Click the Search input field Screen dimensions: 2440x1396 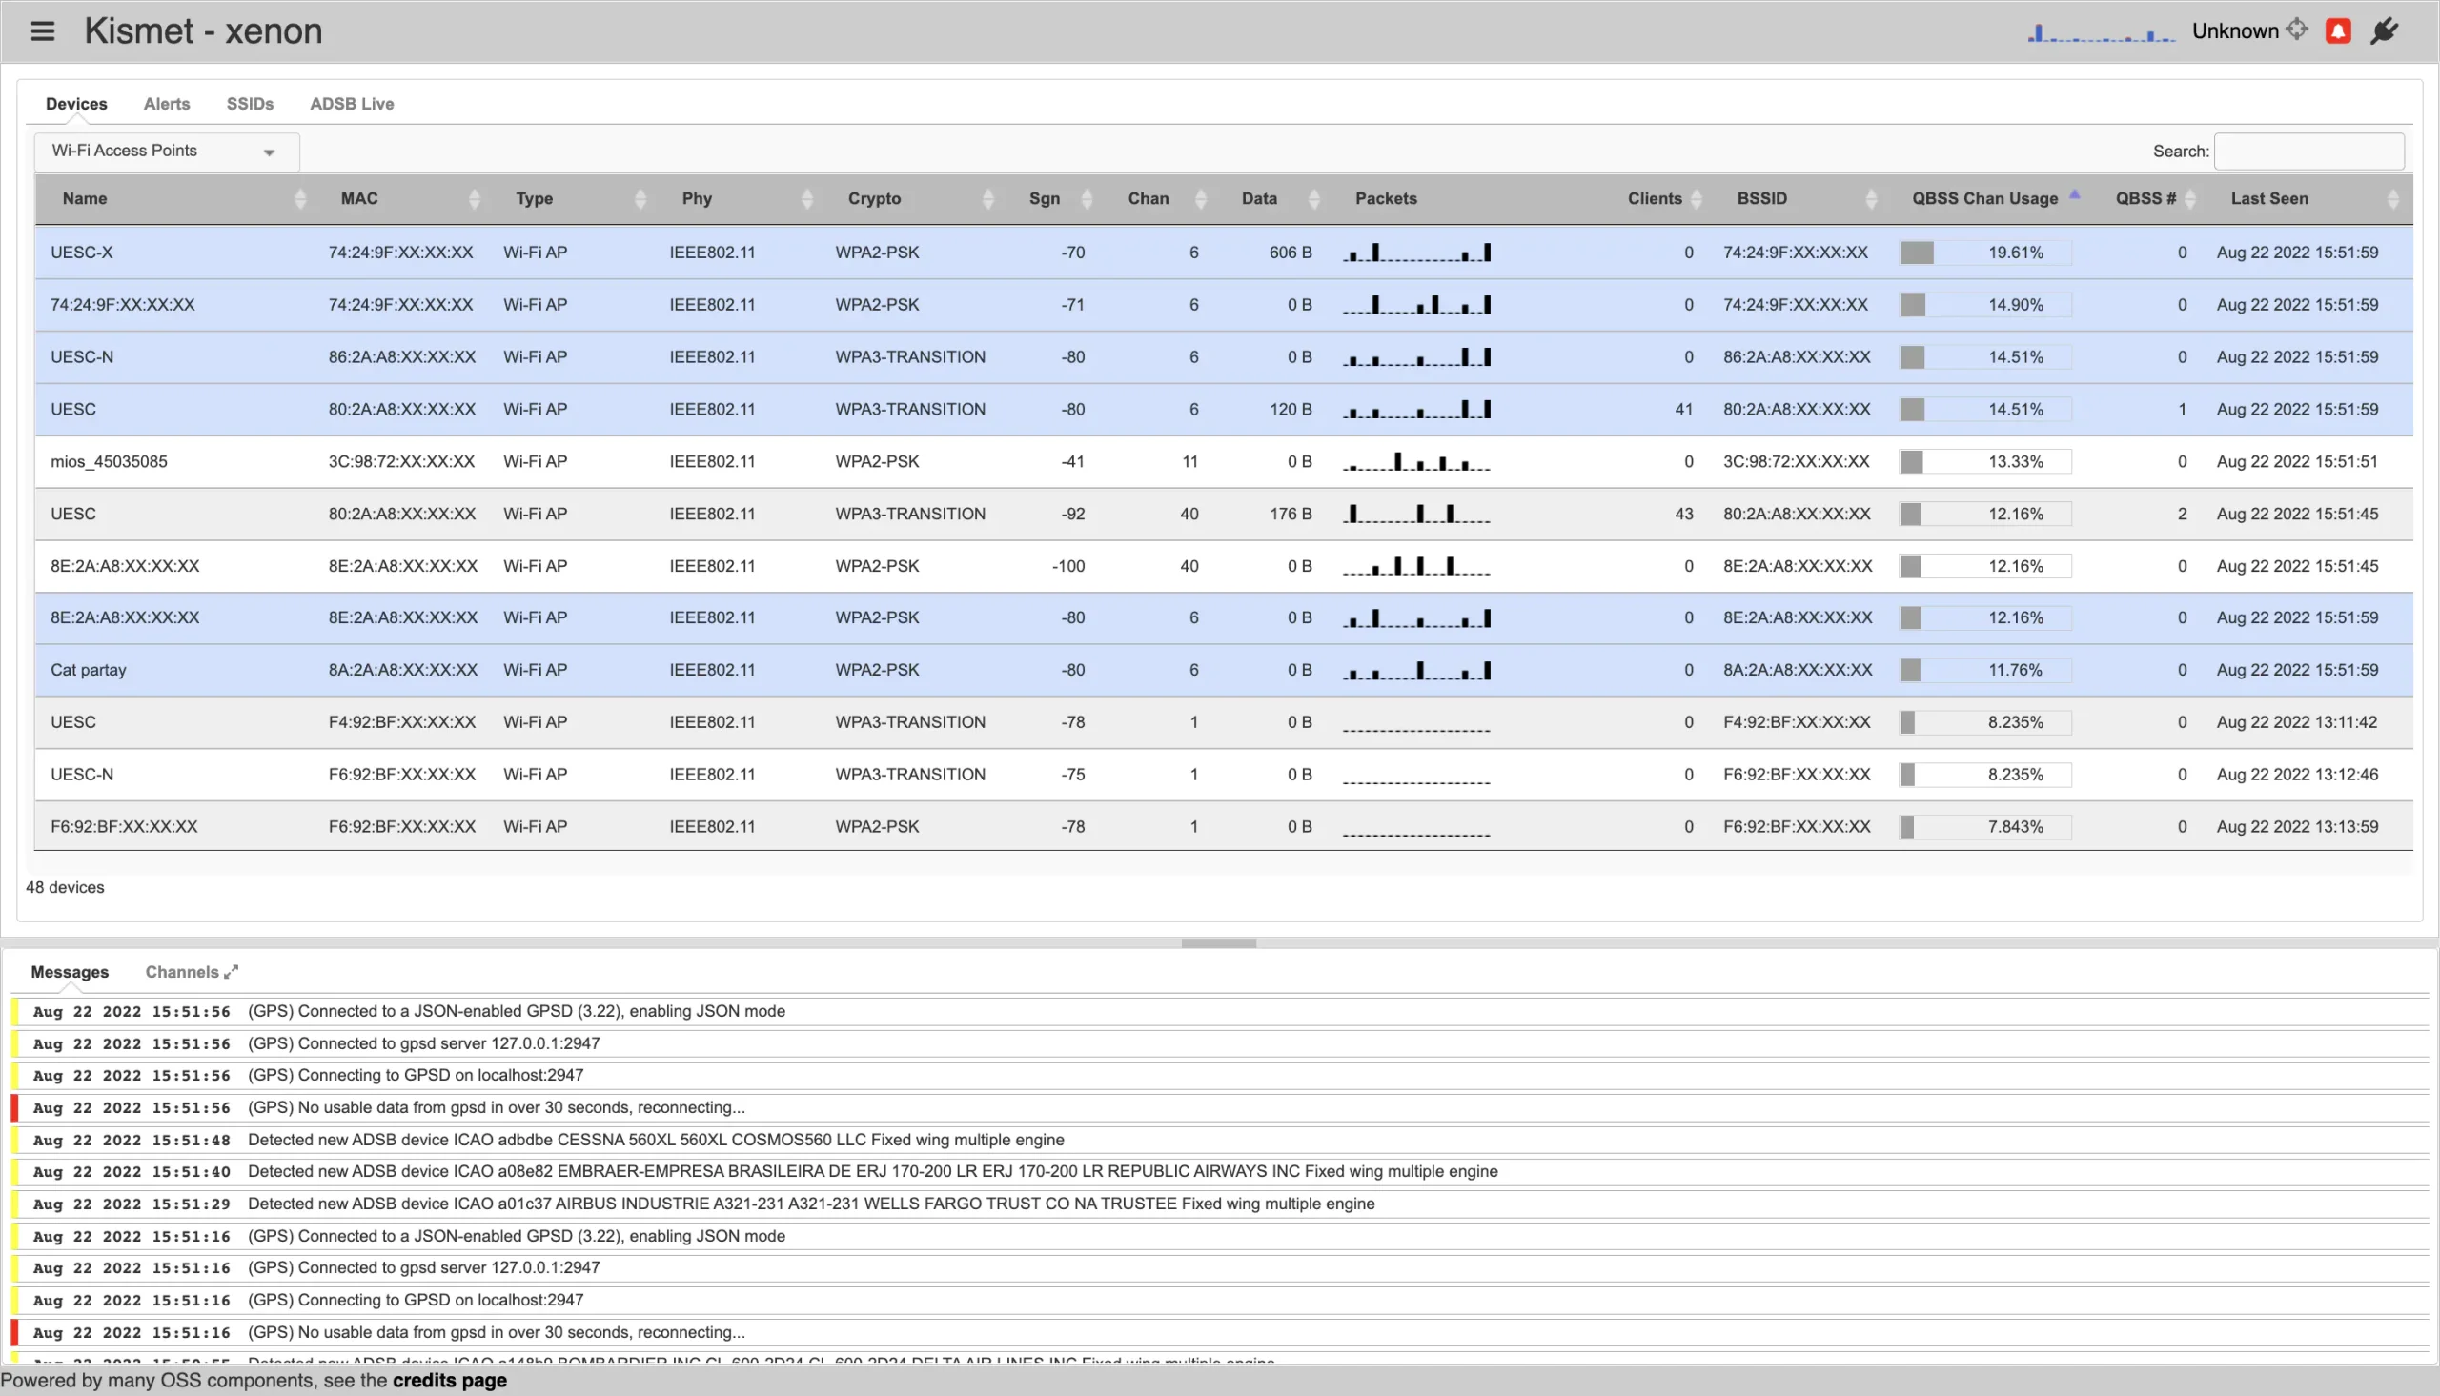click(x=2308, y=152)
